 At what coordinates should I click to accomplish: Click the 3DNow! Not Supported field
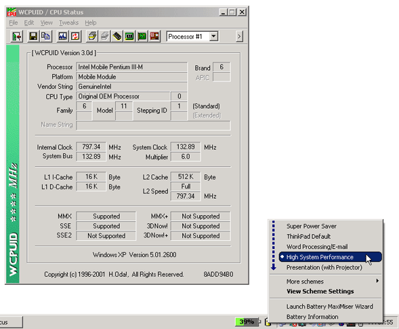201,226
